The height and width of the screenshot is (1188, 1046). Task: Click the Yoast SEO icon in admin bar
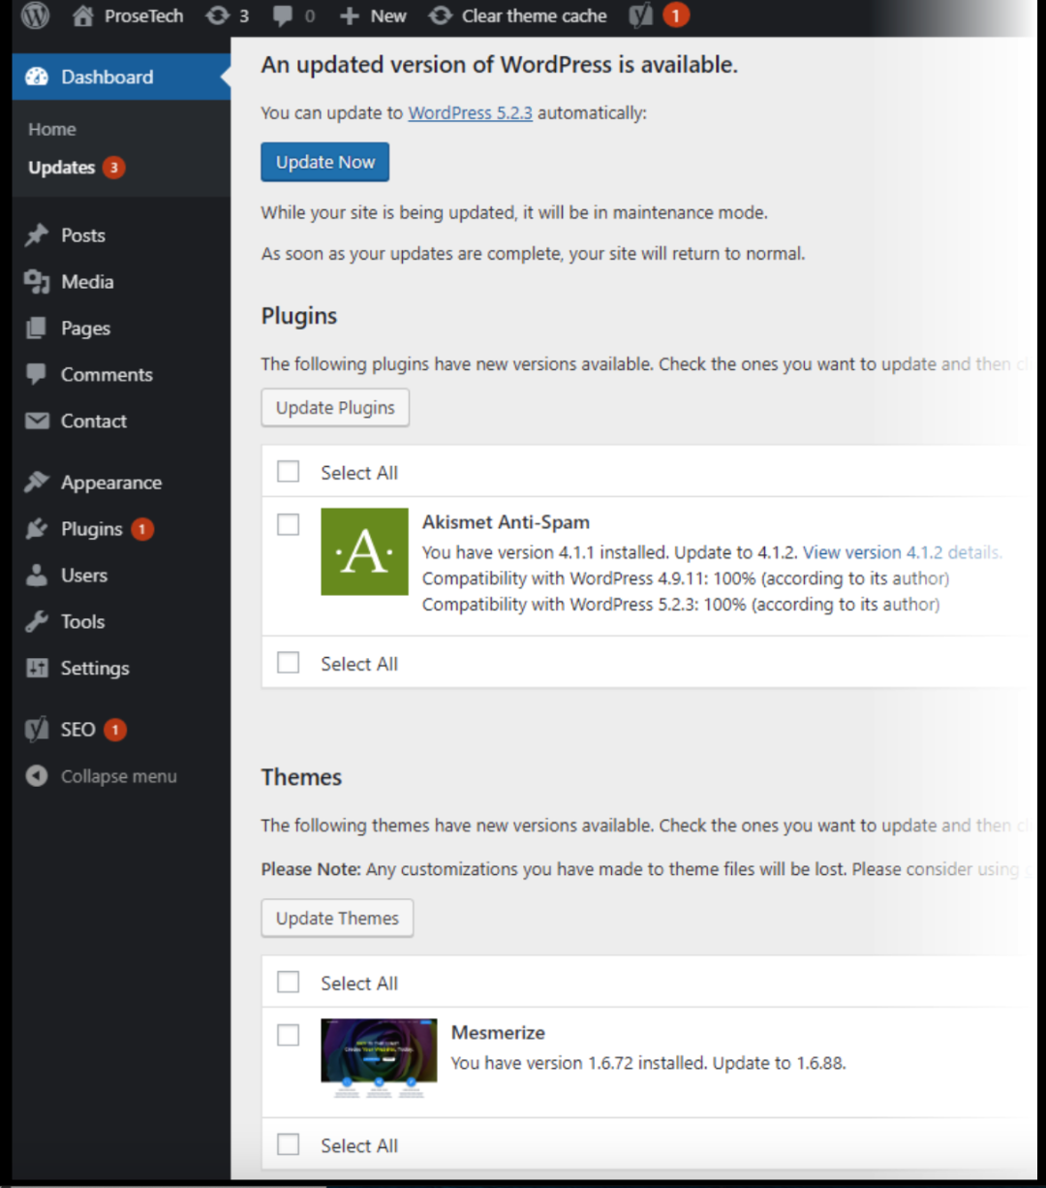pyautogui.click(x=640, y=16)
